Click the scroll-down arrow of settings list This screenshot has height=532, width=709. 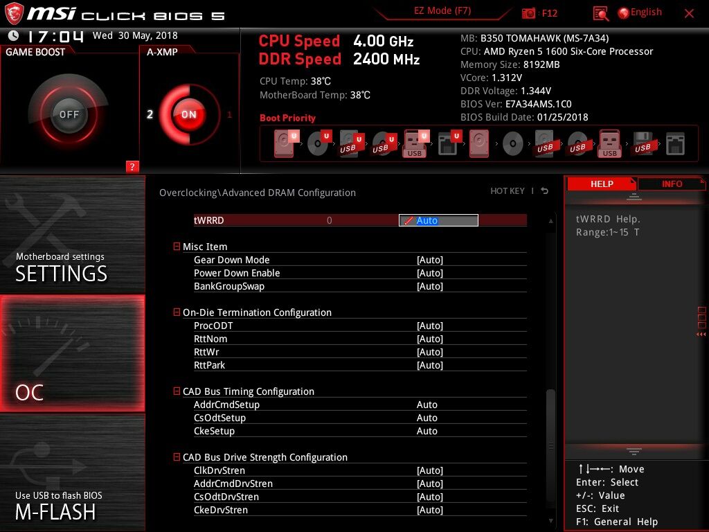tap(550, 521)
